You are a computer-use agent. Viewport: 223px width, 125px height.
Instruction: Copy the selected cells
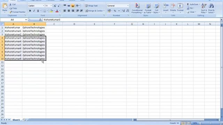13,8
